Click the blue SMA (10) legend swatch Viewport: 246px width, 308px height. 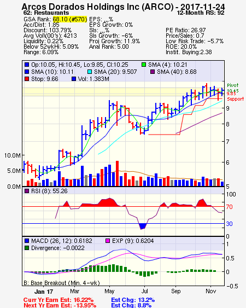pos(27,72)
